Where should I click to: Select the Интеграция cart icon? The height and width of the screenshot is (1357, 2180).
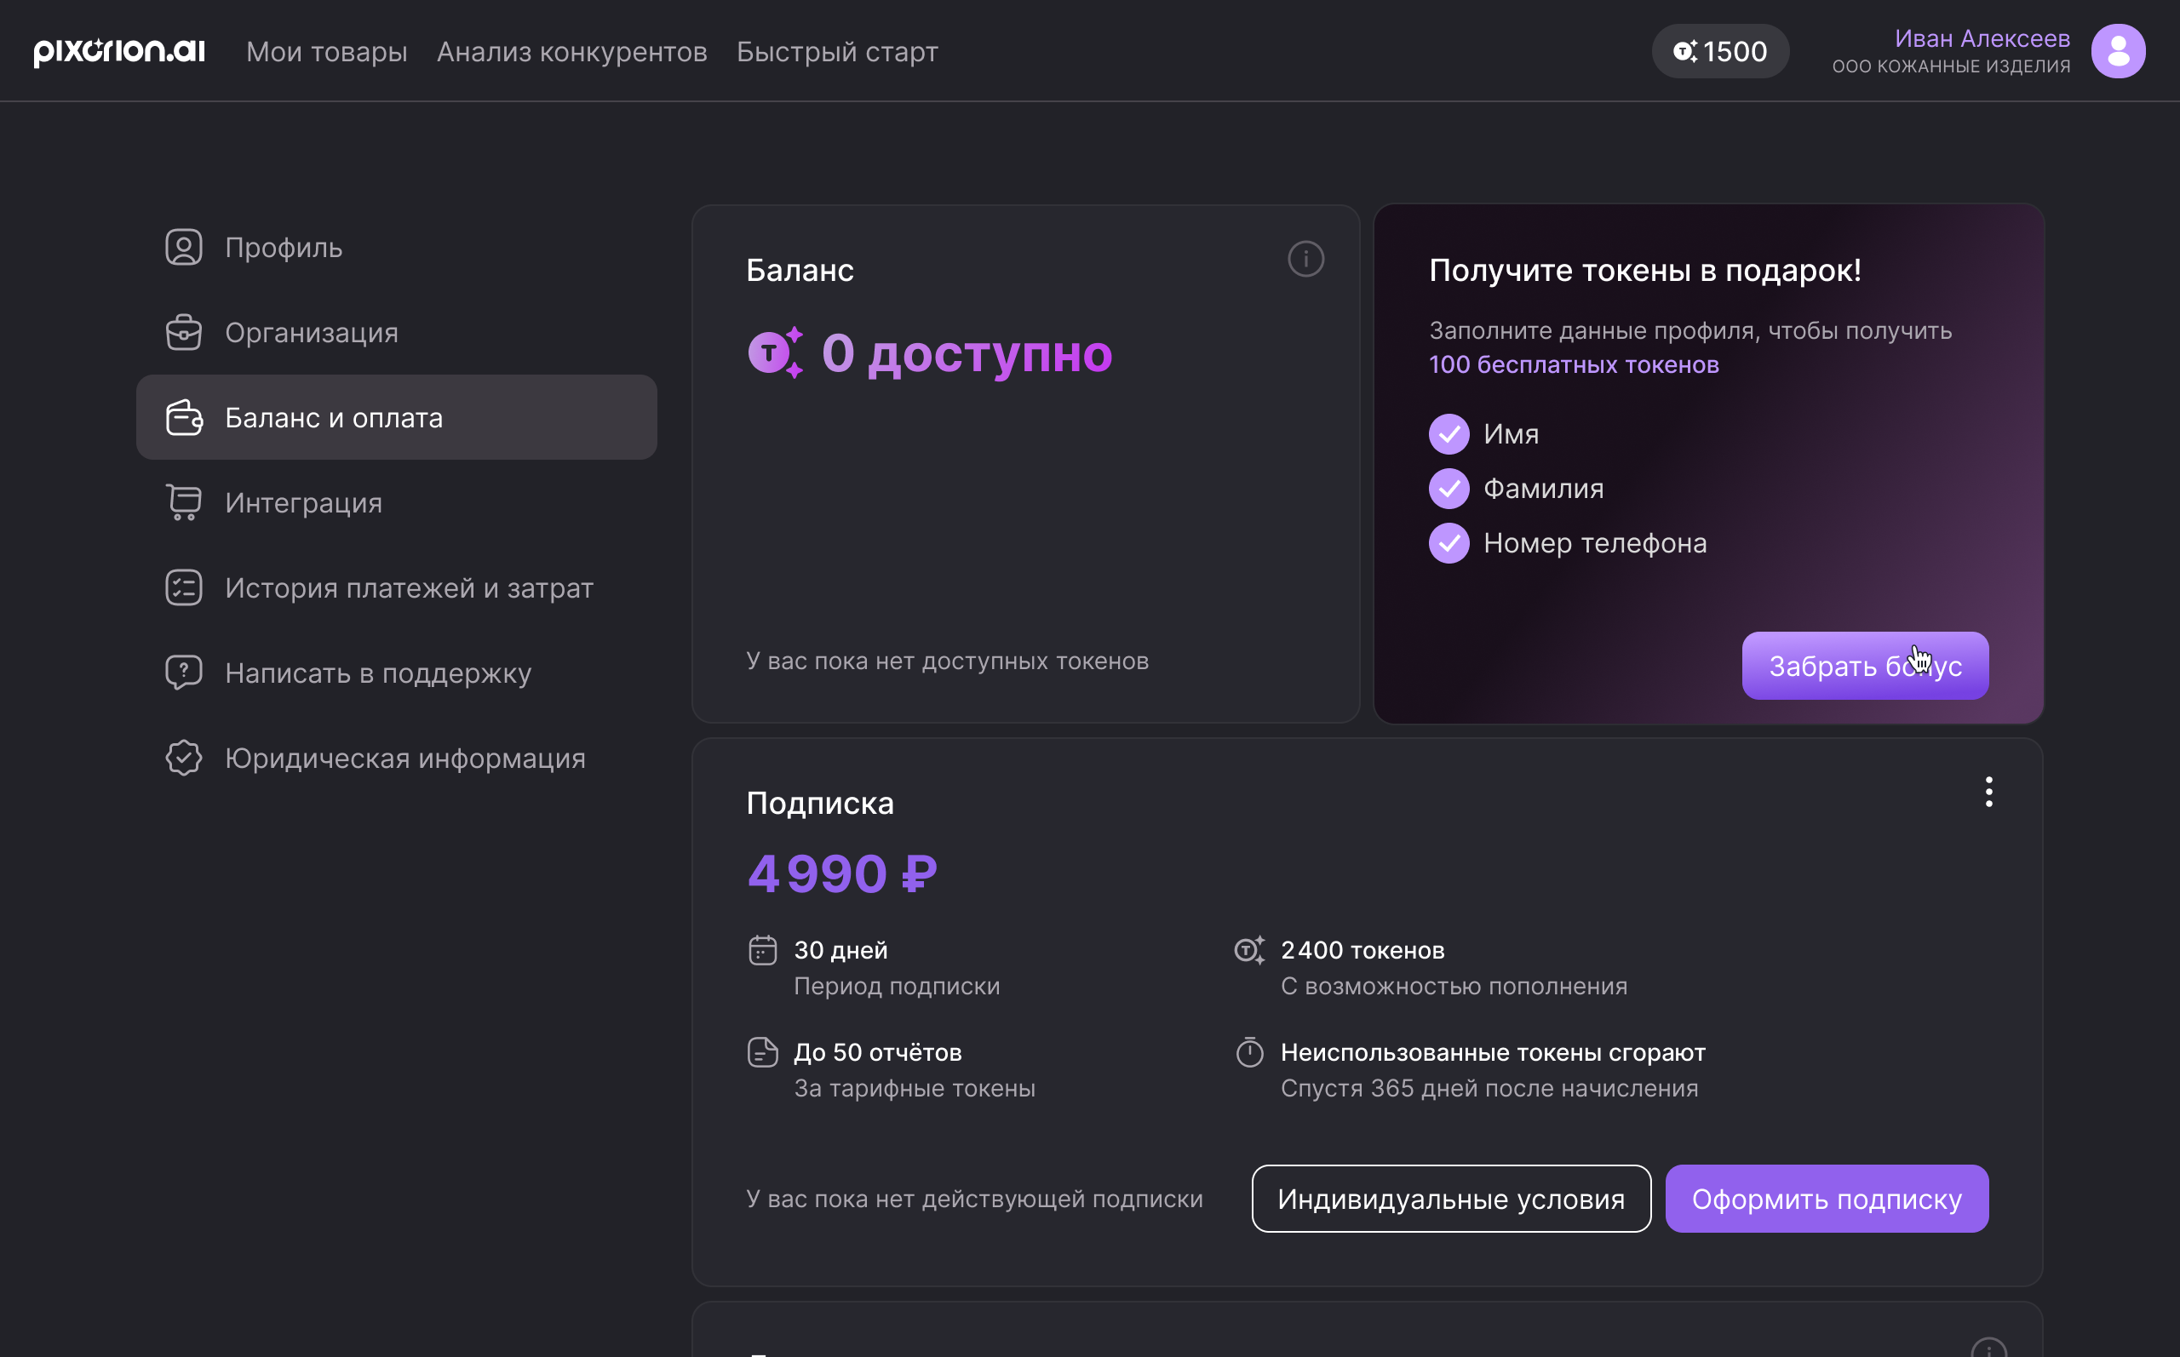(184, 502)
